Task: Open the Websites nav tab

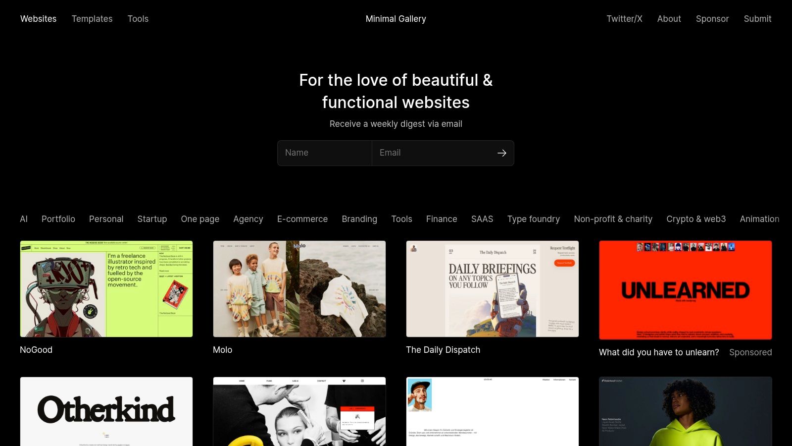Action: (38, 19)
